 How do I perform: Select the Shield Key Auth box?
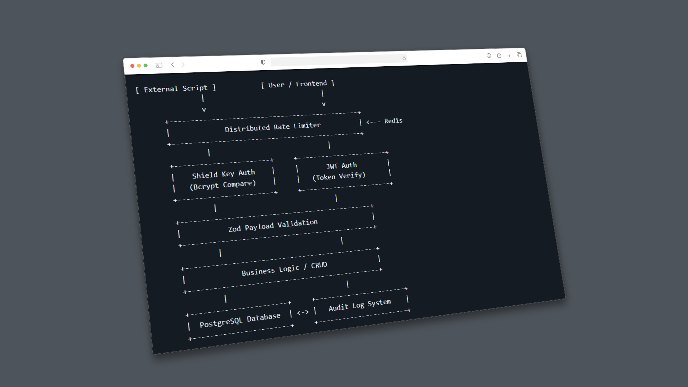(224, 179)
